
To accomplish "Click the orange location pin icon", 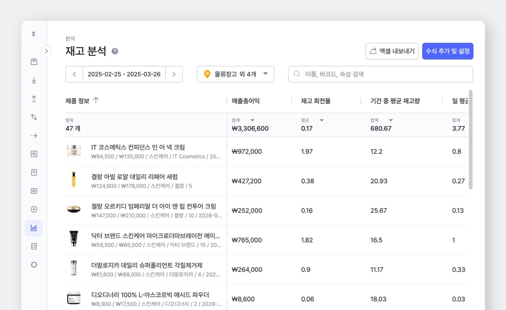I will [x=207, y=74].
